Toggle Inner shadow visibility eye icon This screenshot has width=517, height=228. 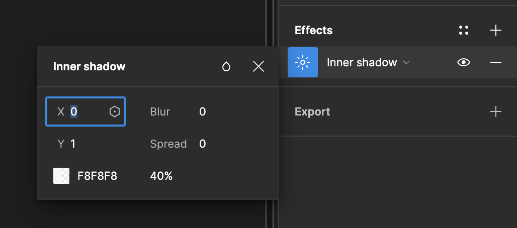click(464, 62)
